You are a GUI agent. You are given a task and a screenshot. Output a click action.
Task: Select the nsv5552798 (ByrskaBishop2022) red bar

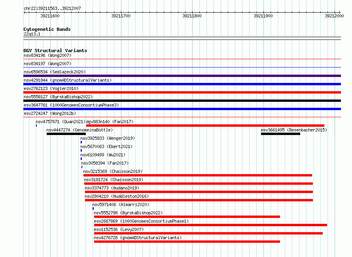[x=187, y=217]
